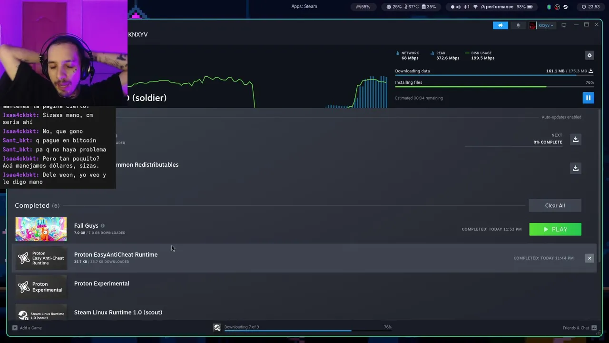
Task: Click Add a Game
Action: point(27,328)
